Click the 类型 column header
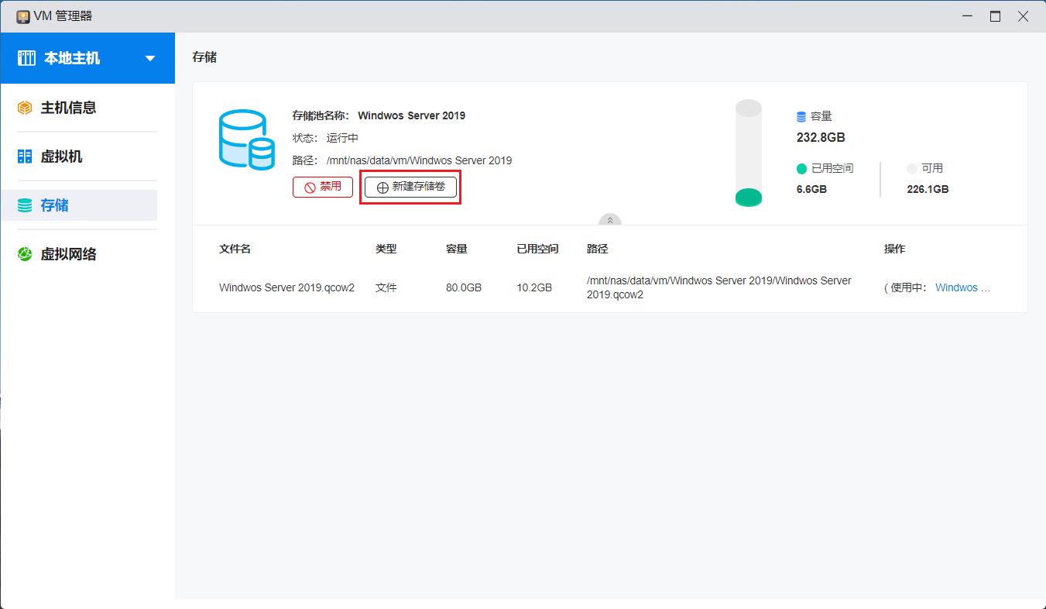The image size is (1046, 609). click(386, 249)
